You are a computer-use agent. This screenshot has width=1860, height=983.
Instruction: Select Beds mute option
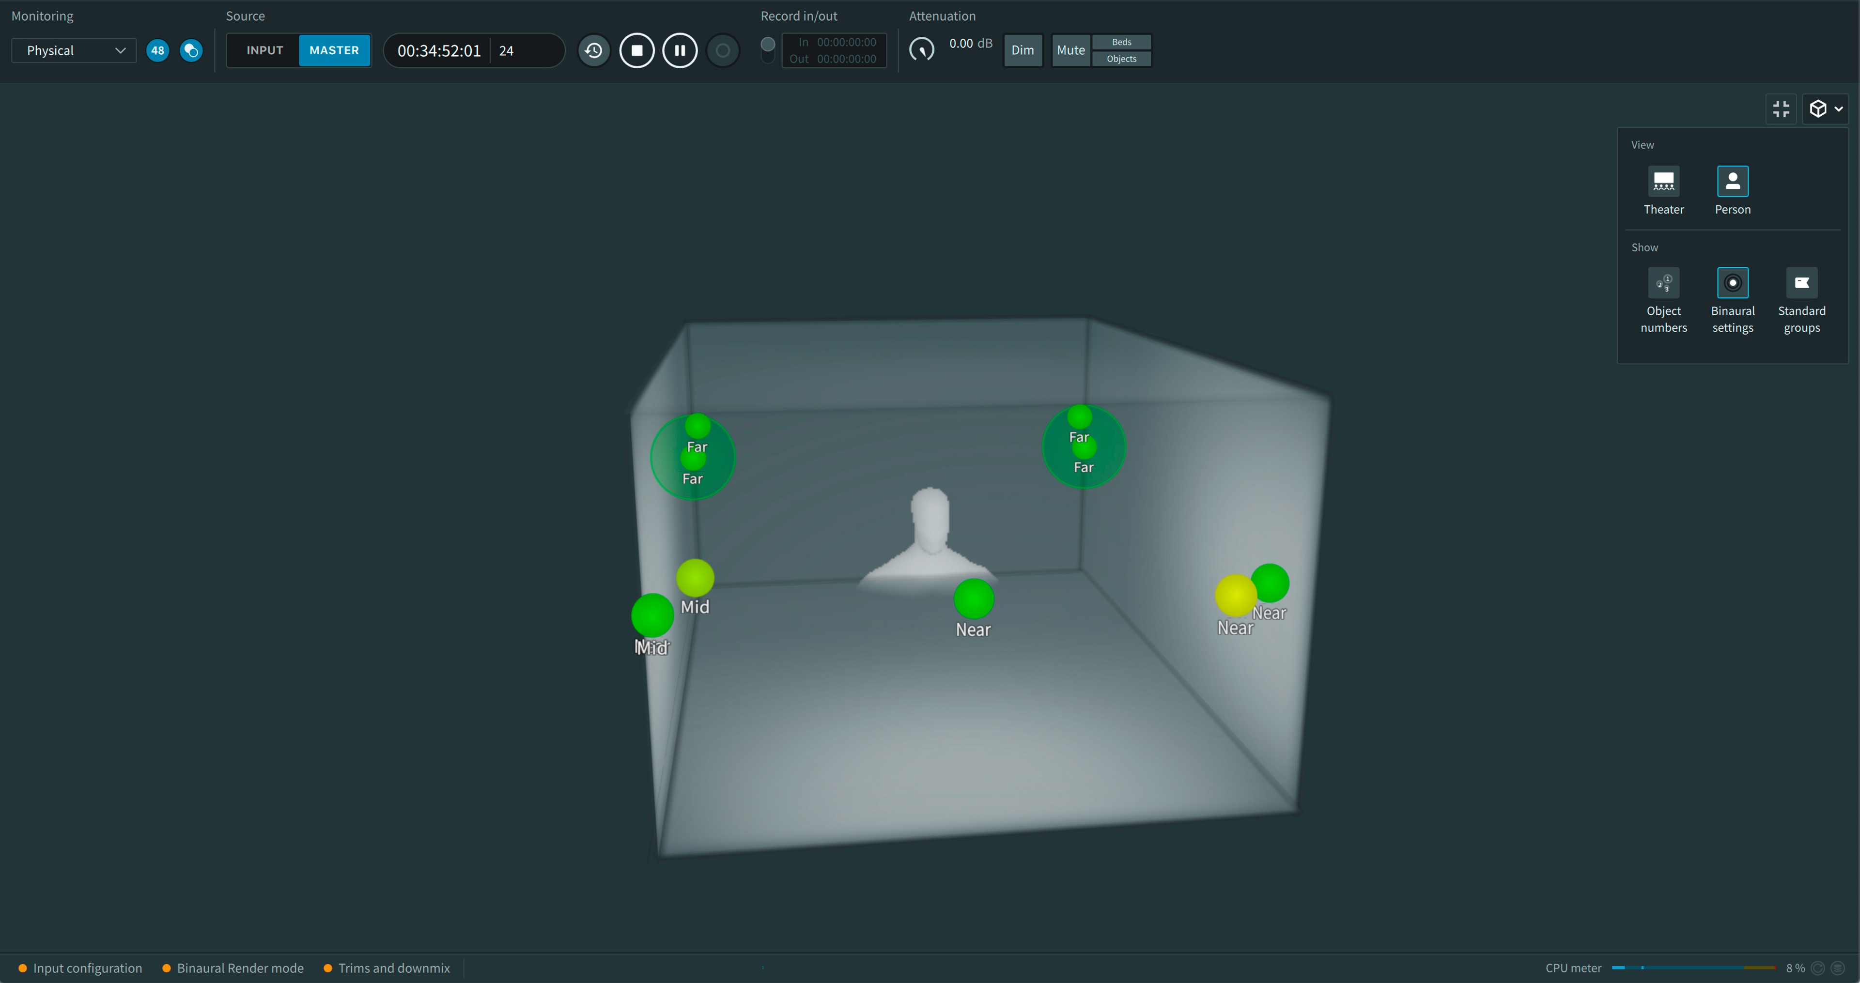pyautogui.click(x=1121, y=42)
